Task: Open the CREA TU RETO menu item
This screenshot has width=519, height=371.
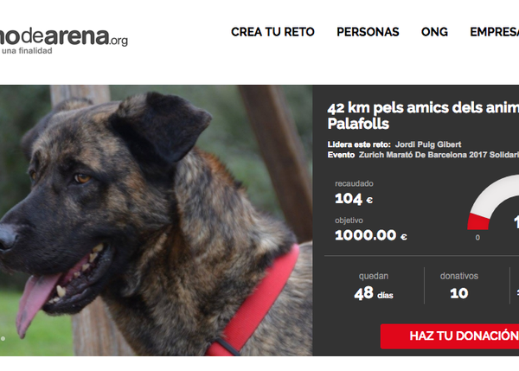Action: 272,32
